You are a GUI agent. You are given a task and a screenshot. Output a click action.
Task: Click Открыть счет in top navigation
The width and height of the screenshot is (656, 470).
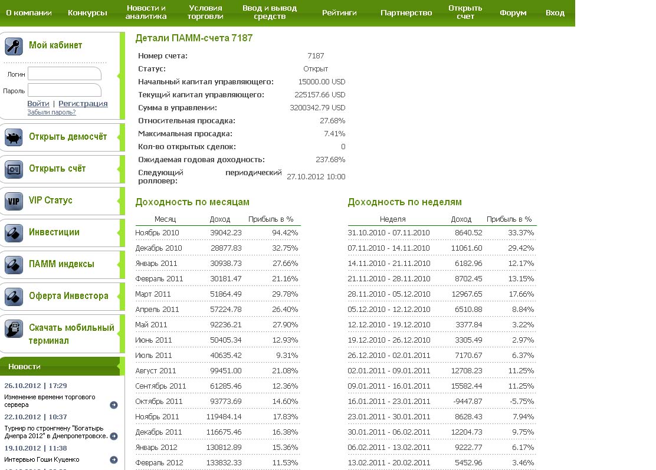click(465, 12)
